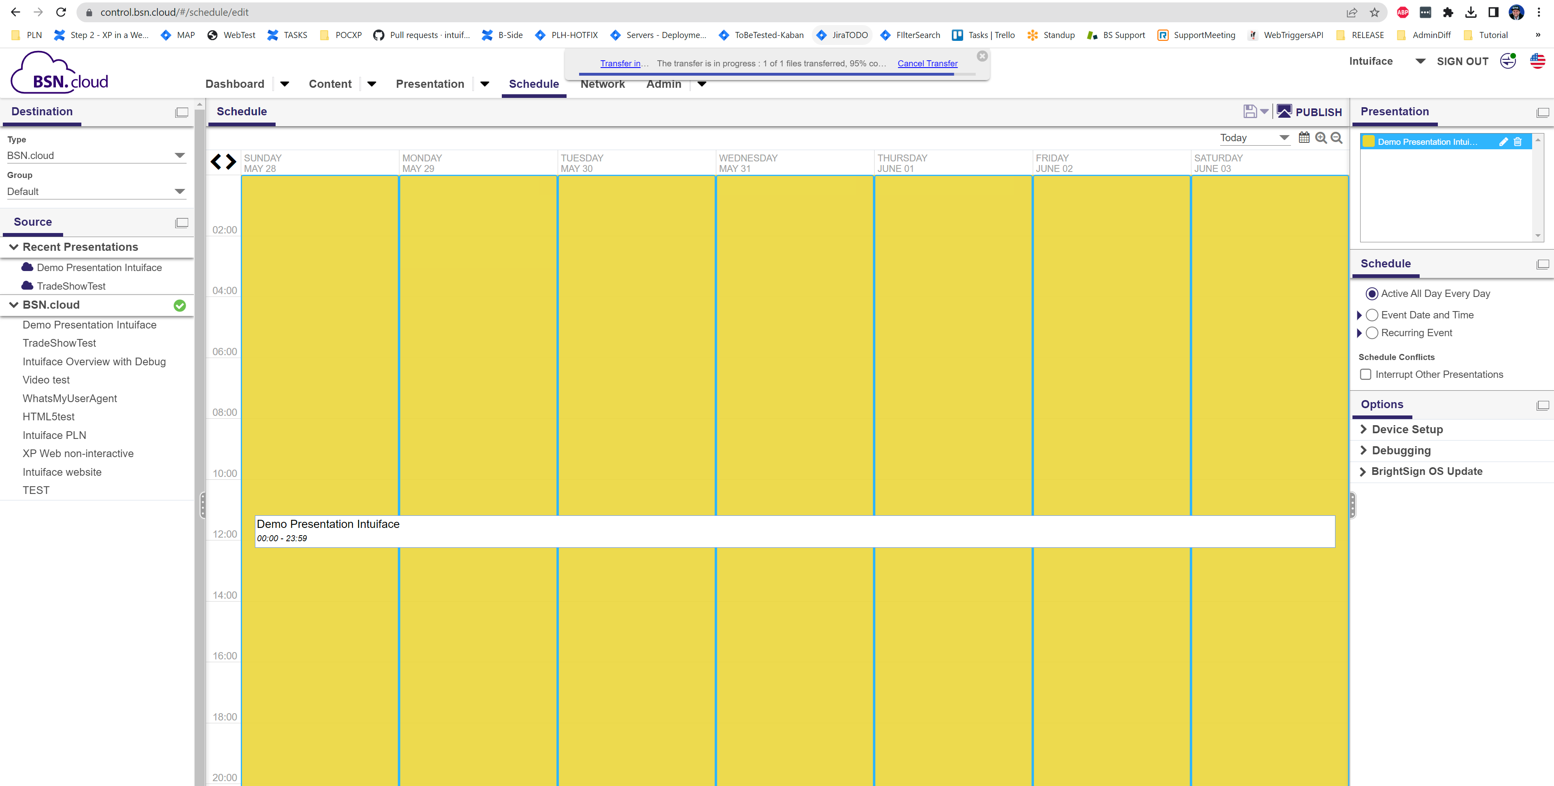Viewport: 1554px width, 786px height.
Task: Edit Demo Presentation with pencil icon
Action: click(1503, 142)
